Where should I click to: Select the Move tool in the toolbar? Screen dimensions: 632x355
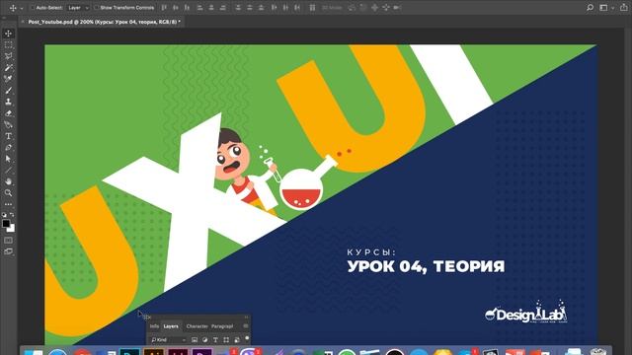point(9,34)
